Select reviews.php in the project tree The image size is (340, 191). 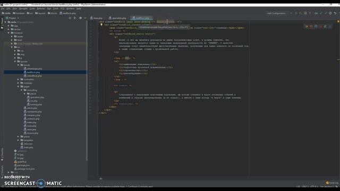pyautogui.click(x=31, y=133)
